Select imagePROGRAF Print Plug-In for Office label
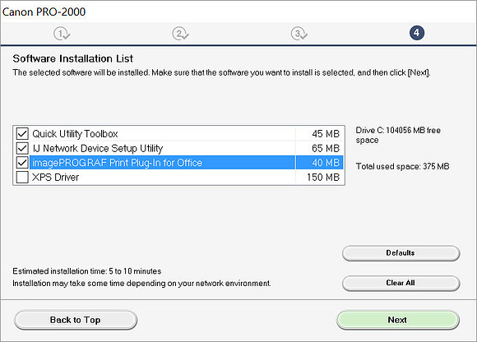This screenshot has height=342, width=477. 117,163
